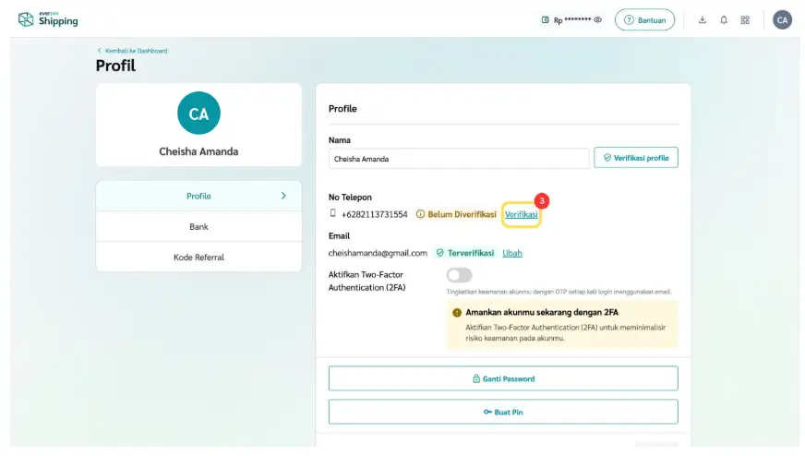Select the Profile sidebar tab
This screenshot has height=456, width=805.
tap(198, 196)
